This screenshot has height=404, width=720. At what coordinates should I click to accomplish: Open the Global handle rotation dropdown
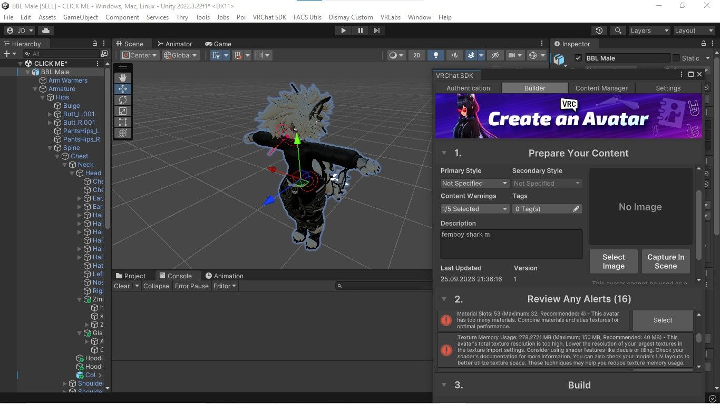click(180, 55)
